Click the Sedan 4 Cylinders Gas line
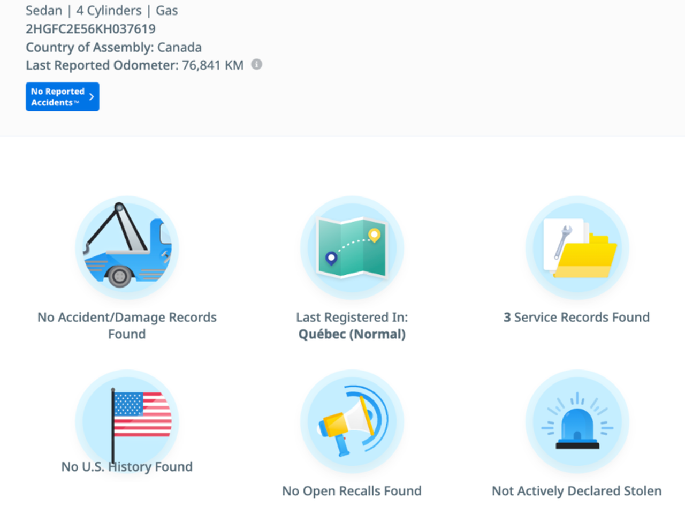The image size is (685, 514). 102,11
